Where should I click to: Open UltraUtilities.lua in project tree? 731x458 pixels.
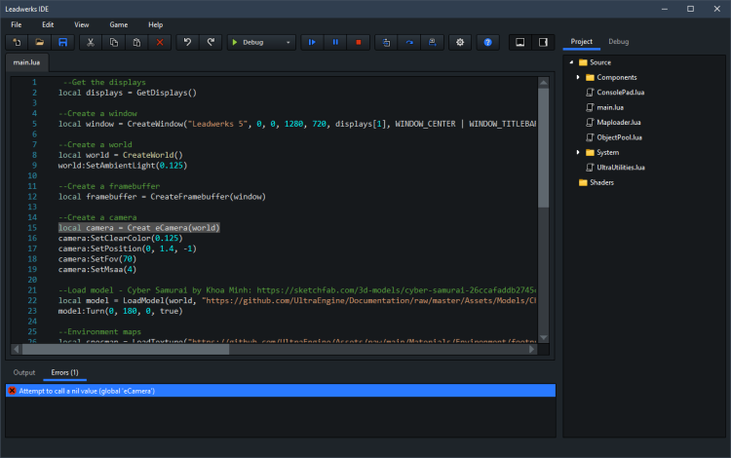click(621, 168)
